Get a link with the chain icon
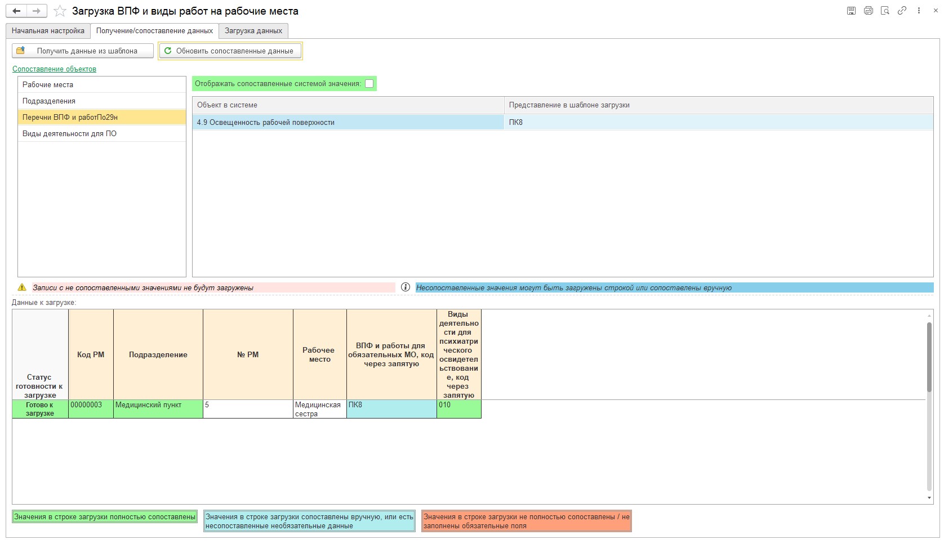 (x=902, y=11)
